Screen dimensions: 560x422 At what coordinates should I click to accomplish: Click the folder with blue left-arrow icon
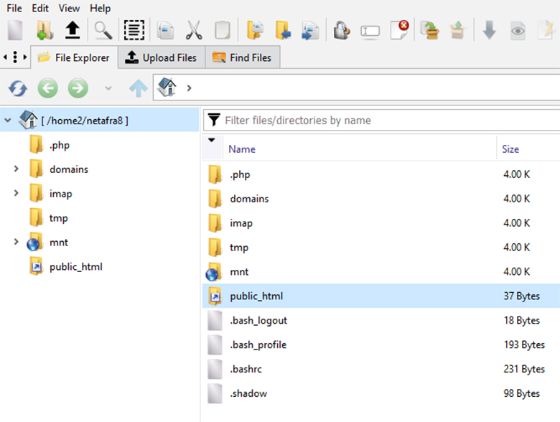point(283,30)
